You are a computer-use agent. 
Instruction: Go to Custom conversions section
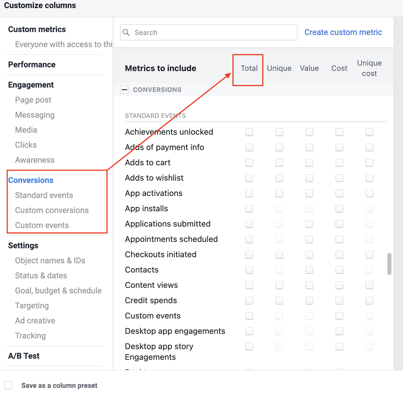52,210
